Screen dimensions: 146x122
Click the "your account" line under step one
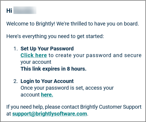pyautogui.click(x=36, y=62)
